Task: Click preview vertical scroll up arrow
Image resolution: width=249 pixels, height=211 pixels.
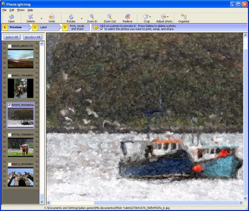Action: tap(245, 35)
